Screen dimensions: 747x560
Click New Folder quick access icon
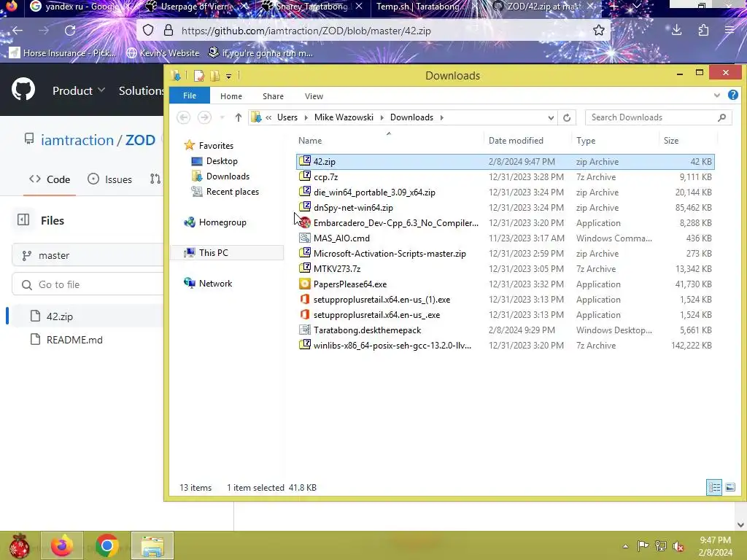(215, 76)
